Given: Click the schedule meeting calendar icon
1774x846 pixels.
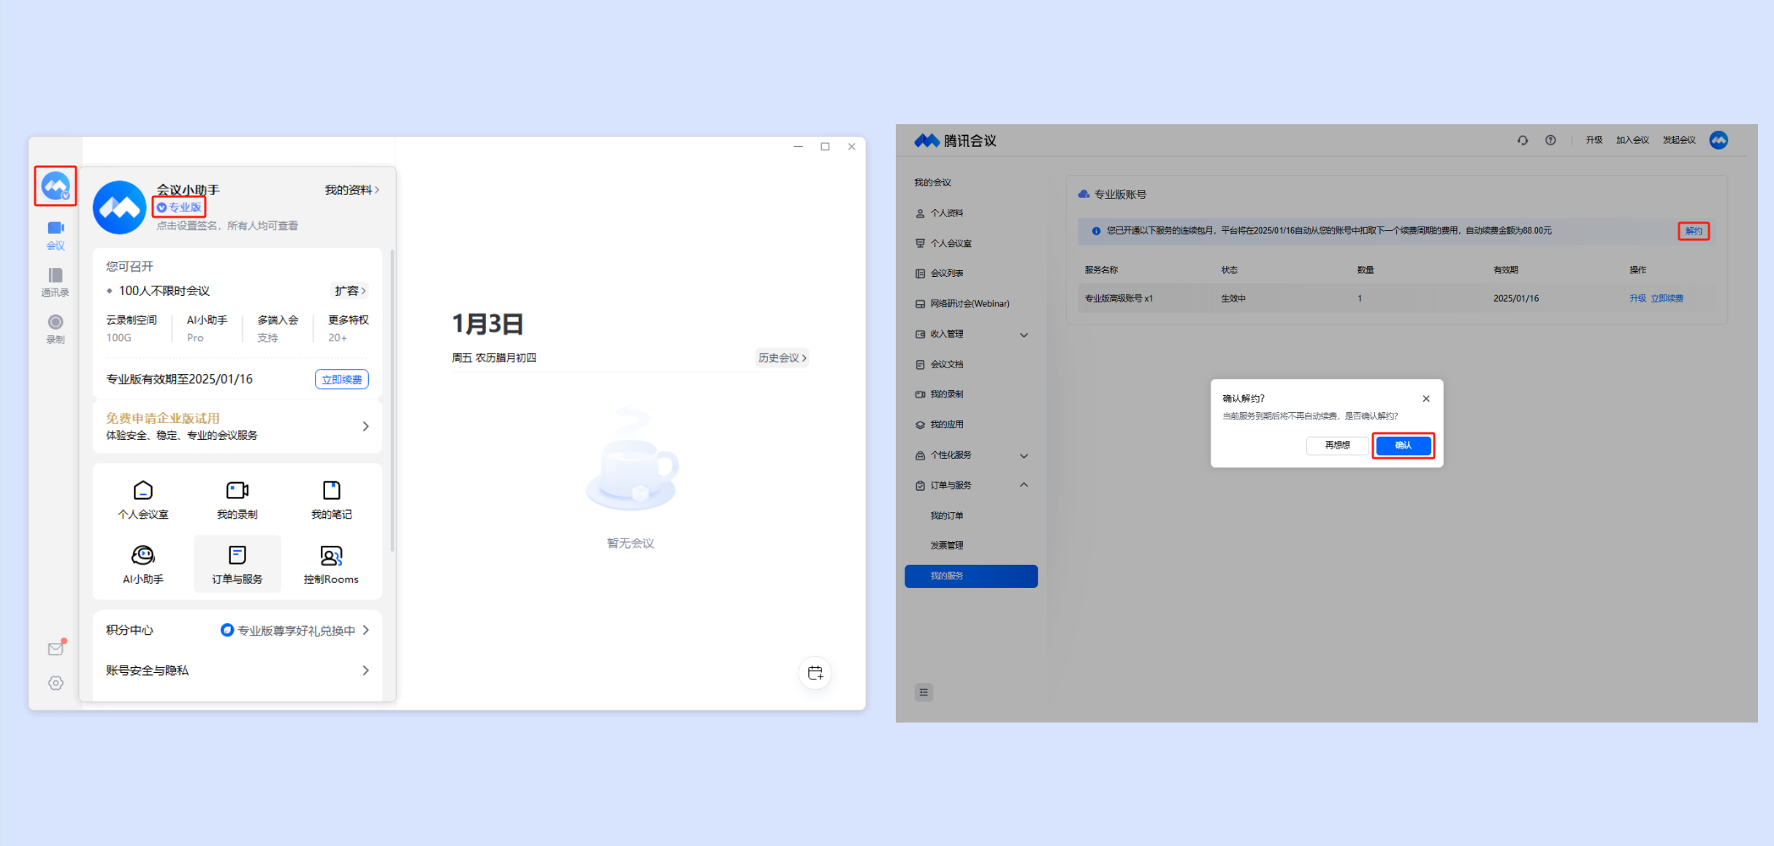Looking at the screenshot, I should click(815, 673).
